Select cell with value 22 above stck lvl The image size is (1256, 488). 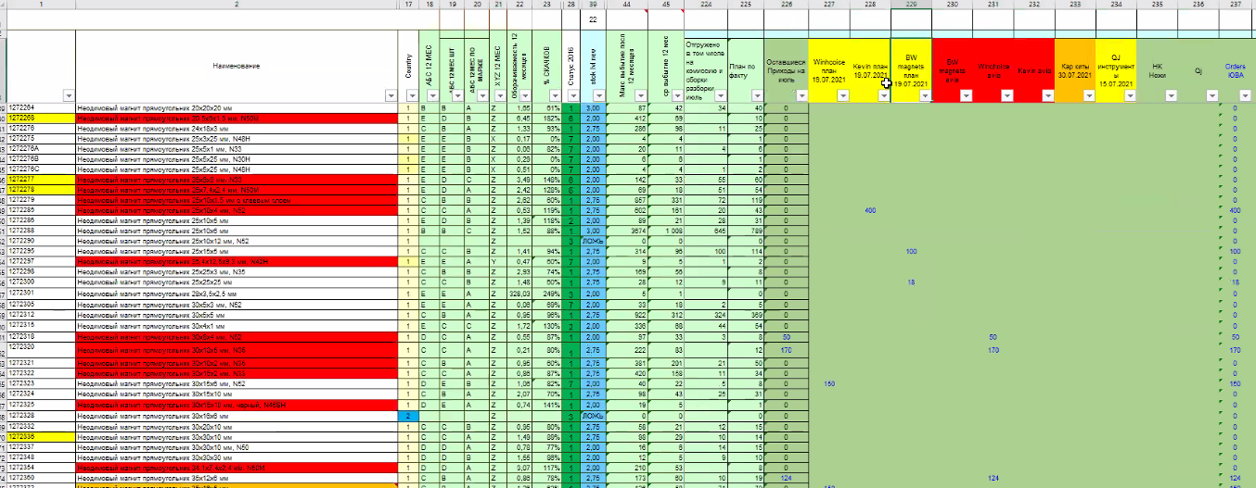coord(593,20)
